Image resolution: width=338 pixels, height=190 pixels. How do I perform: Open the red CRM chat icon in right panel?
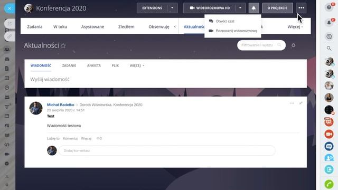point(329,122)
